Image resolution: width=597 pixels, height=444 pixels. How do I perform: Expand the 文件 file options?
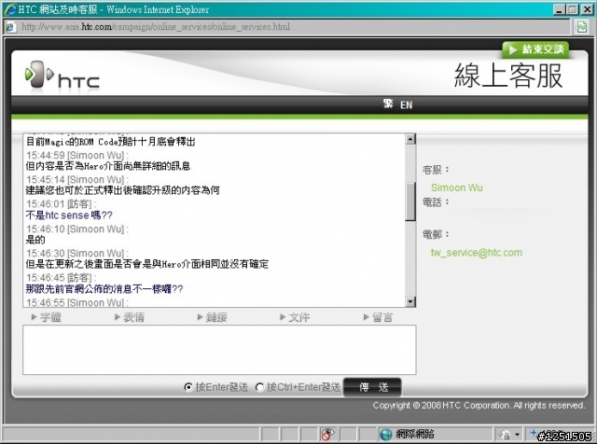coord(295,317)
